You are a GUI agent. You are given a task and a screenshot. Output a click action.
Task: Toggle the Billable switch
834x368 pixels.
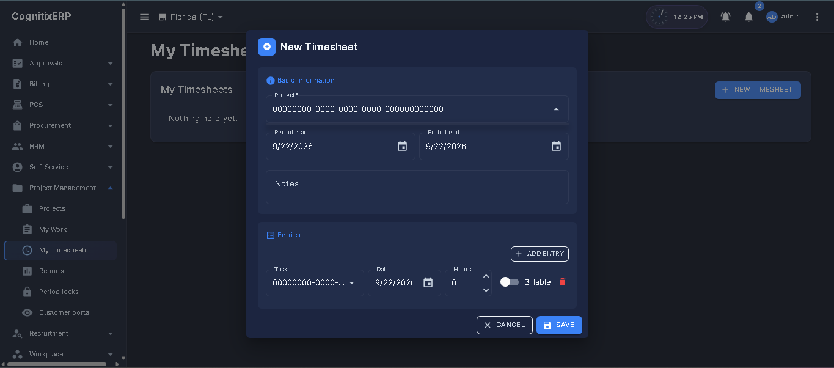pos(510,282)
